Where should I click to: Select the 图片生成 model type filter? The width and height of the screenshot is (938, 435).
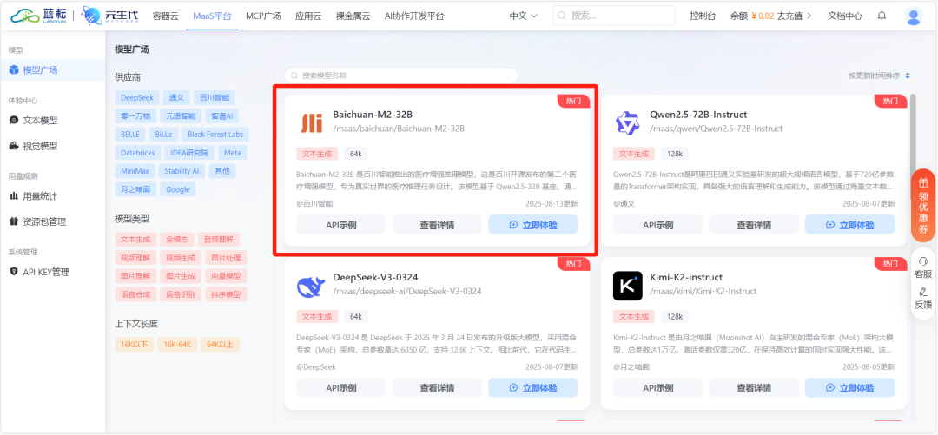coord(181,276)
